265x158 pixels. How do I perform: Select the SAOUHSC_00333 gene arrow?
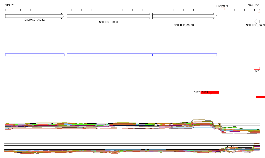point(110,16)
